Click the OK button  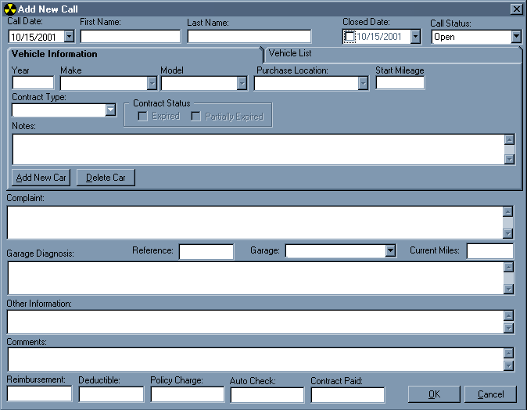click(433, 394)
